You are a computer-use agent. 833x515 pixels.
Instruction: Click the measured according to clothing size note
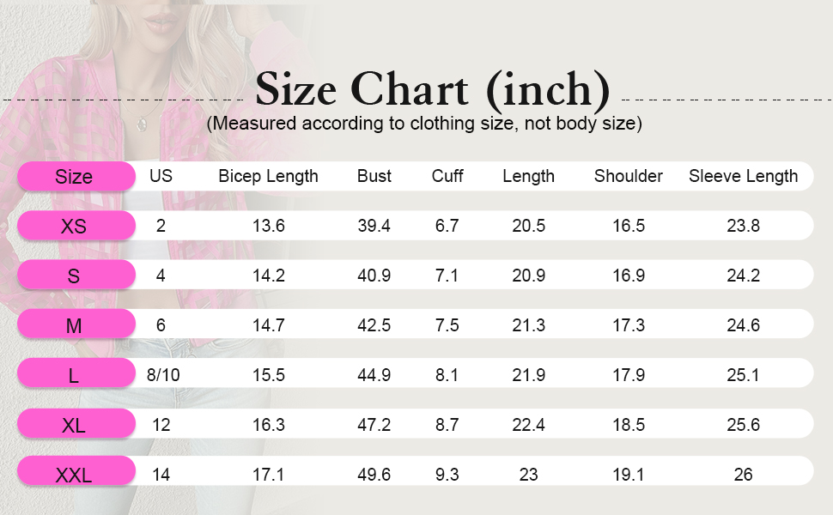(x=424, y=124)
